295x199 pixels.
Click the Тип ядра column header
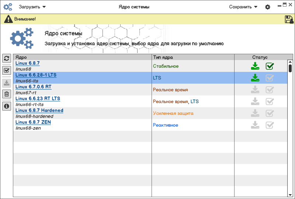pos(193,57)
